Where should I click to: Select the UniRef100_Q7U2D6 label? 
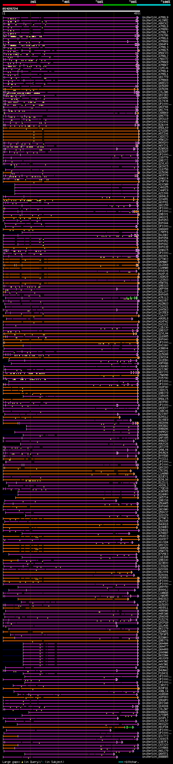155,131
